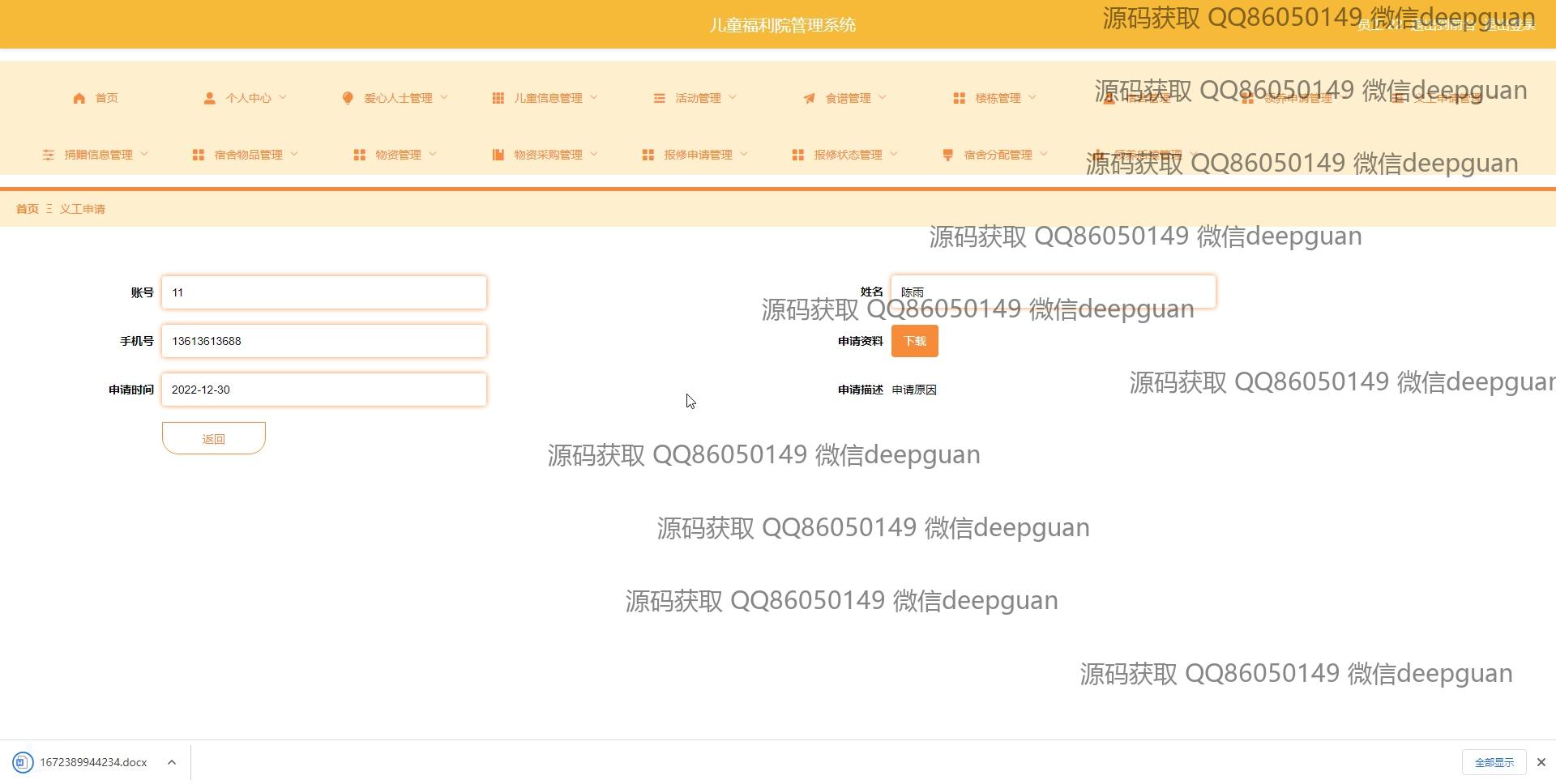This screenshot has width=1556, height=784.
Task: Expand the 报修申请管理 dropdown arrow
Action: pos(744,154)
